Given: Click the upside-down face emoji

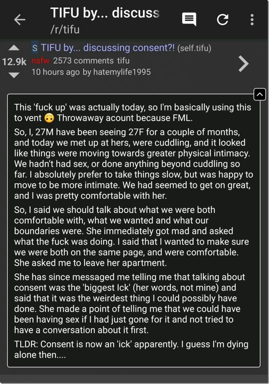Looking at the screenshot, I should tap(49, 118).
